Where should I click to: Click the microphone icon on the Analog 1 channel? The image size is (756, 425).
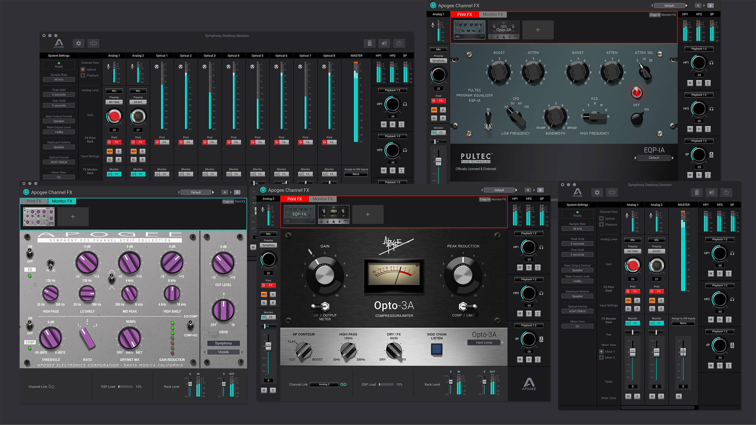109,65
